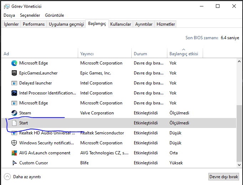The image size is (243, 185).
Task: Click Etkinleştirildi status in Start row
Action: point(146,123)
